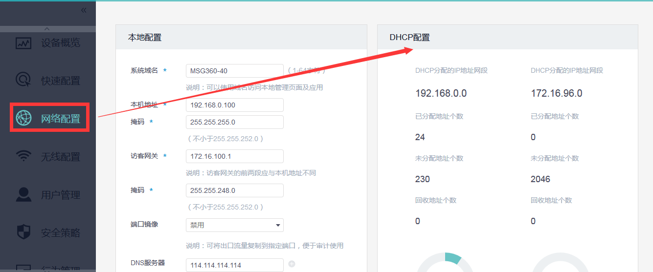Select 网络配置 menu item

48,118
